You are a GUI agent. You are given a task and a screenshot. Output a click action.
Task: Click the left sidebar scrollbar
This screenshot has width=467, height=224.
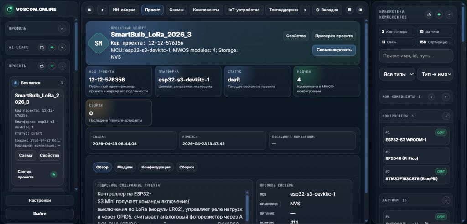pyautogui.click(x=76, y=46)
